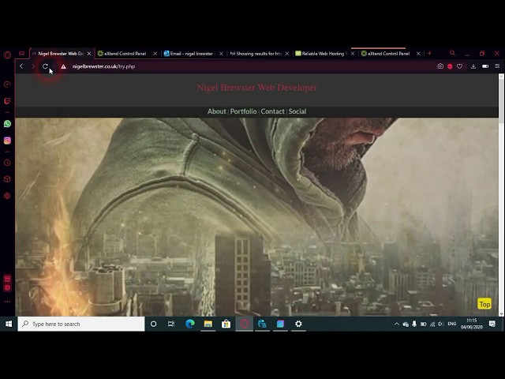Open the GX Corner tab icon

coord(21,54)
